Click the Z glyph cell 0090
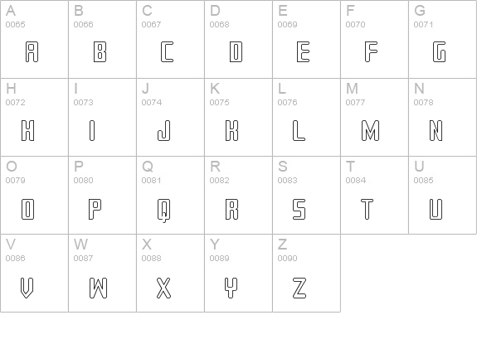The height and width of the screenshot is (349, 477). coord(306,274)
